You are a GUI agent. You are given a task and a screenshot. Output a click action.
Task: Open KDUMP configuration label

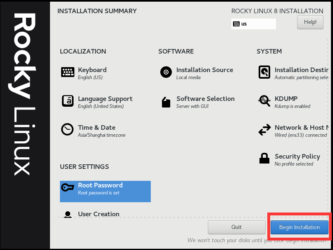[x=286, y=99]
